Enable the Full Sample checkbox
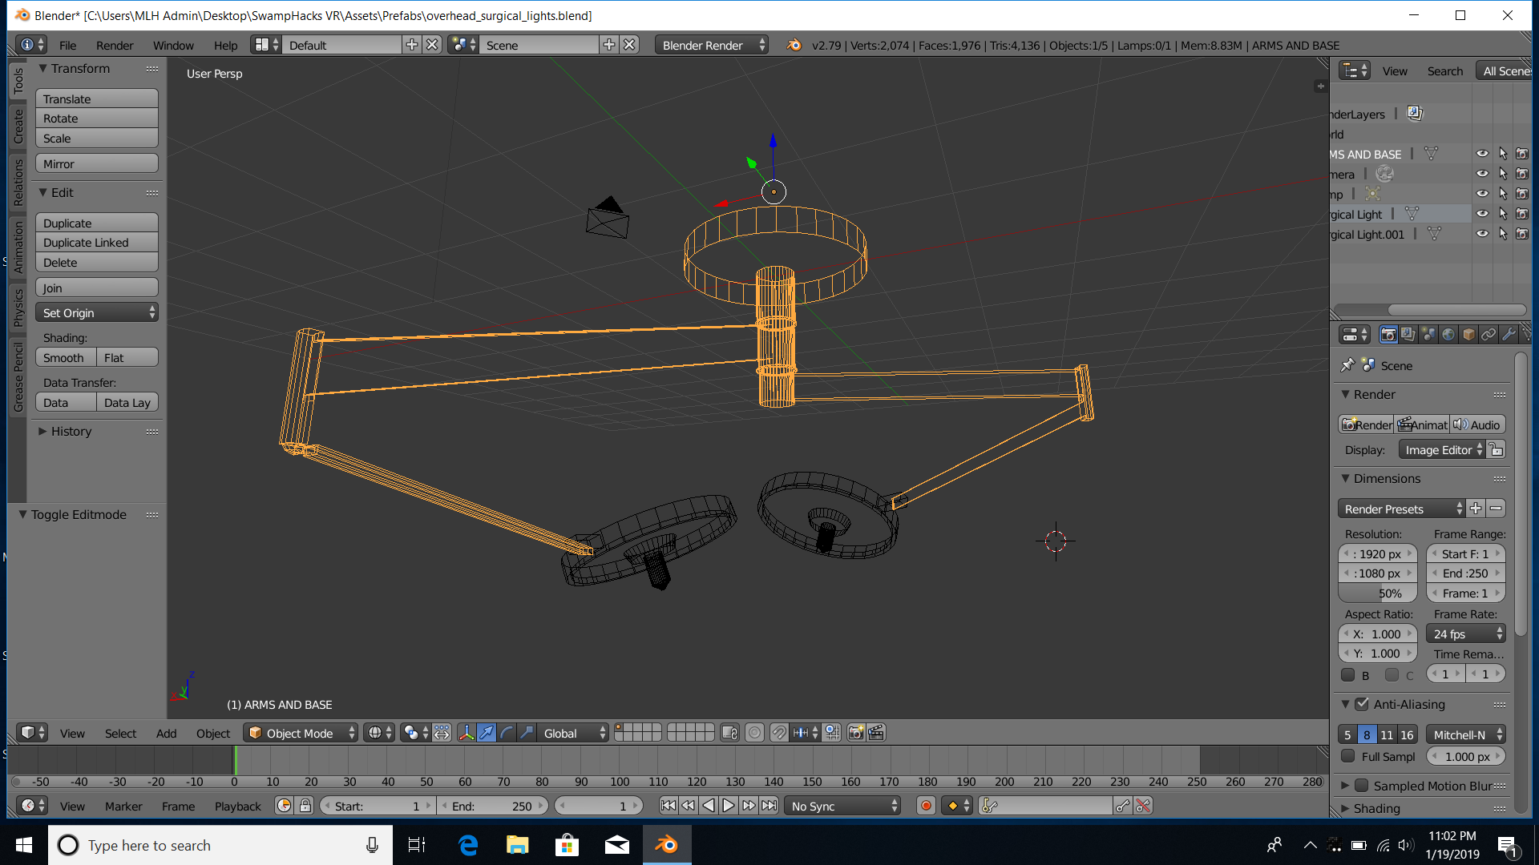 (1348, 756)
